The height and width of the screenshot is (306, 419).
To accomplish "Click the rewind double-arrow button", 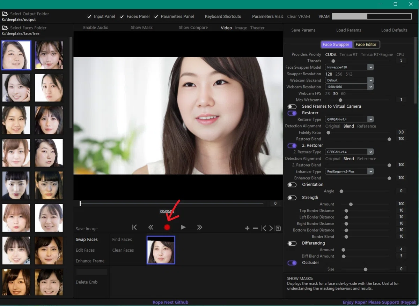I will pos(151,227).
